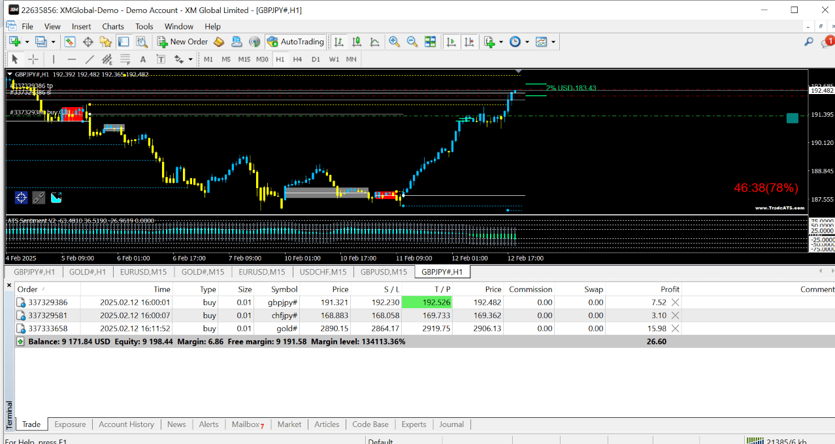Viewport: 835px width, 444px height.
Task: Switch to the Account History tab
Action: [126, 424]
